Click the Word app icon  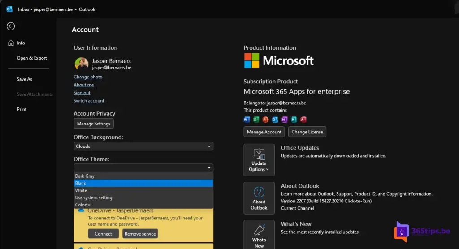pos(247,120)
